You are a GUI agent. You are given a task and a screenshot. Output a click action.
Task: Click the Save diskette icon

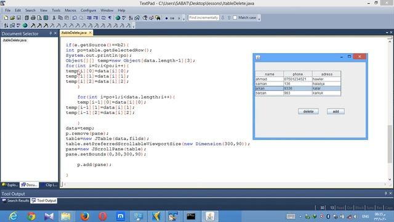18,18
